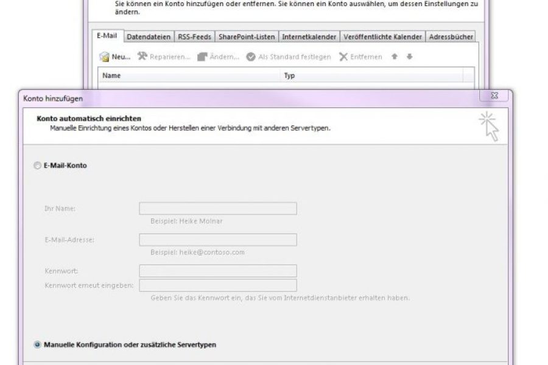The image size is (548, 365).
Task: Move account up with the up arrow
Action: [395, 57]
